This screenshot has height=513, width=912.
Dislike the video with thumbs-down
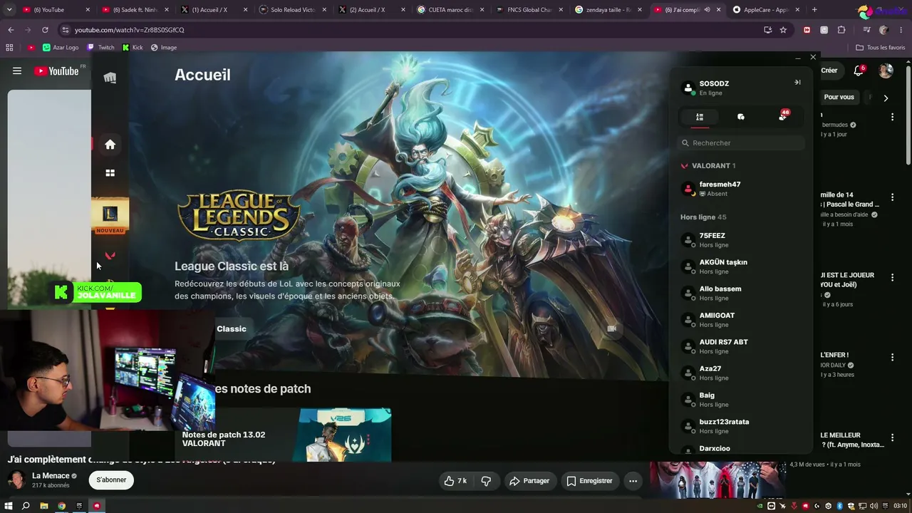486,481
